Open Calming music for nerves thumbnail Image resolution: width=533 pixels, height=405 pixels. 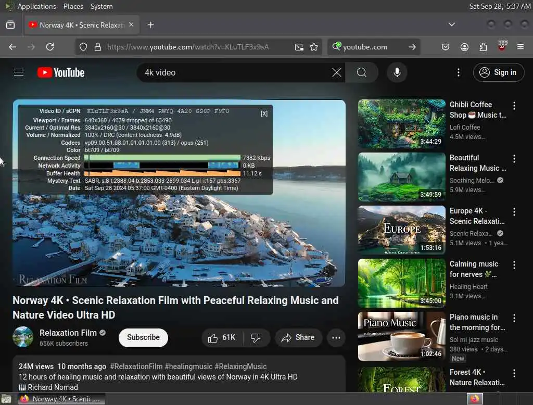401,283
